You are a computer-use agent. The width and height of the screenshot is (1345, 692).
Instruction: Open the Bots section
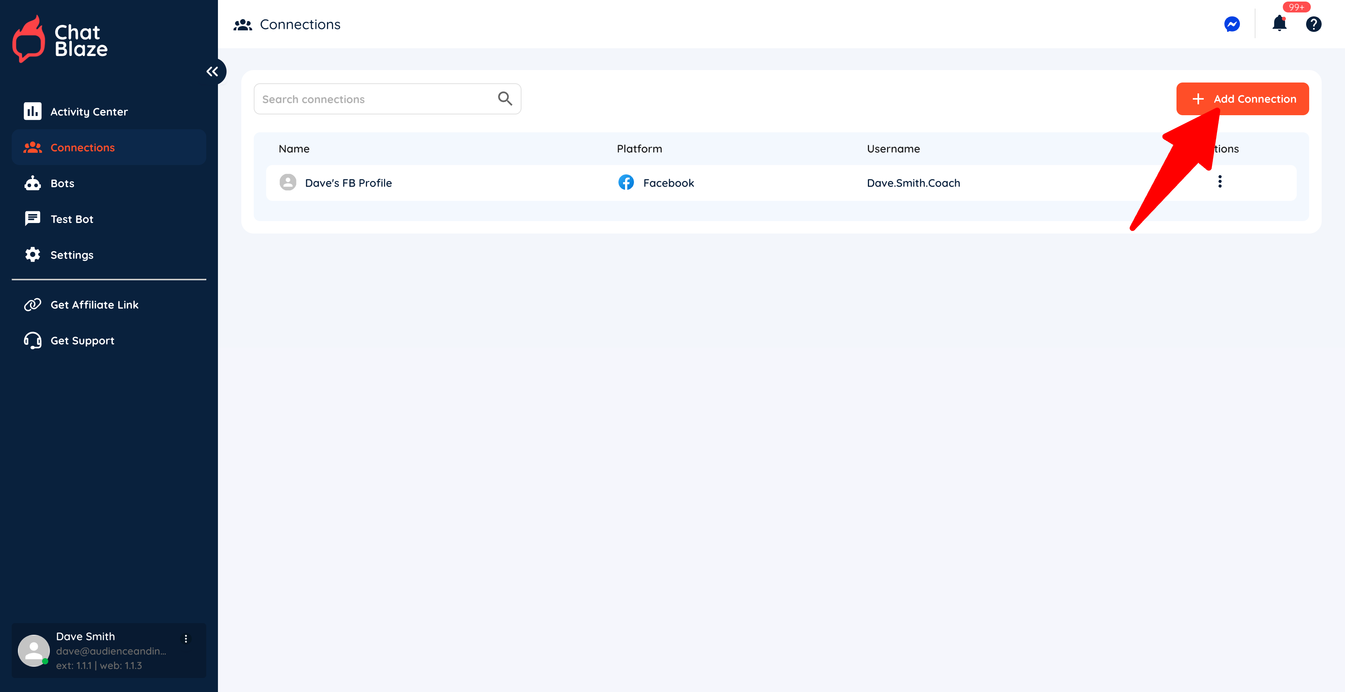62,183
